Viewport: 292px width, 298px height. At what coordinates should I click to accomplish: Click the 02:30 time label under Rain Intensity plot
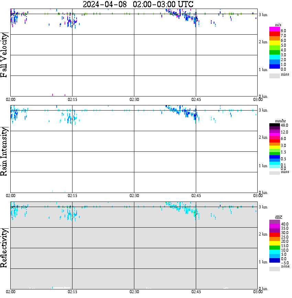pyautogui.click(x=134, y=196)
